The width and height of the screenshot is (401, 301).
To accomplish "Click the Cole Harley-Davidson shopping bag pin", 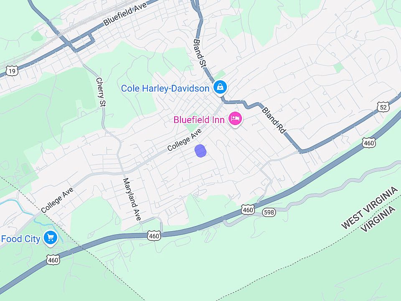I will click(220, 87).
